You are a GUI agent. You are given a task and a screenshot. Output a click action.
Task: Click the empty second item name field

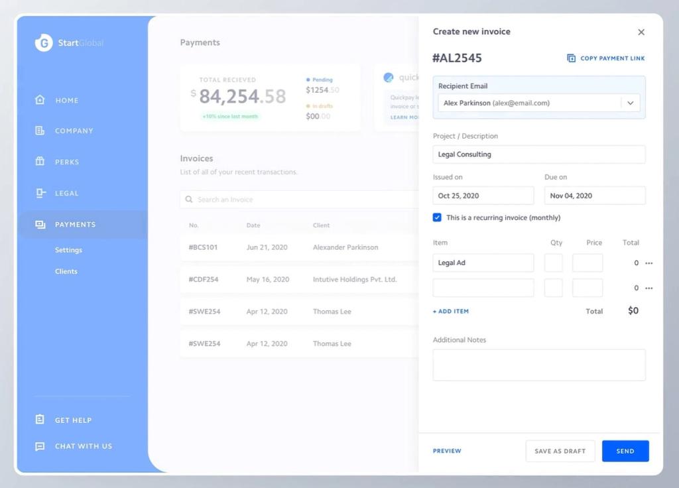point(483,288)
